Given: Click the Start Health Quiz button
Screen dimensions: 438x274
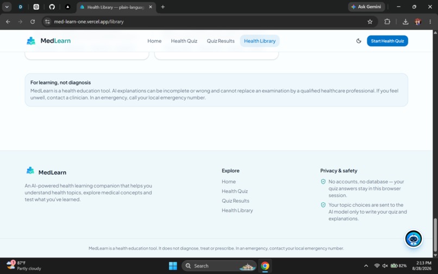Looking at the screenshot, I should pyautogui.click(x=387, y=41).
